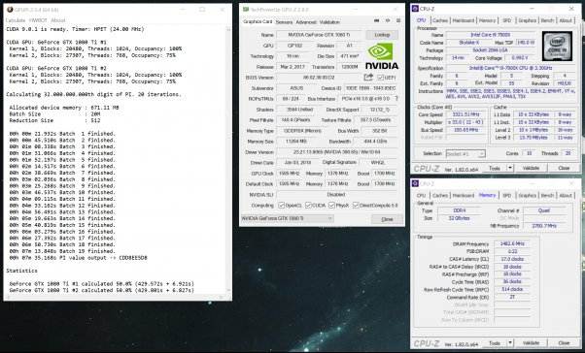Click the GPU-Z refresh icon
The width and height of the screenshot is (585, 353).
(388, 21)
